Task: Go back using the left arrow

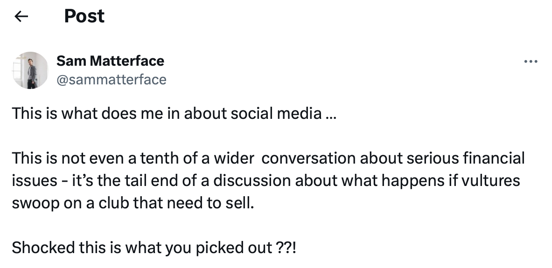Action: tap(21, 17)
